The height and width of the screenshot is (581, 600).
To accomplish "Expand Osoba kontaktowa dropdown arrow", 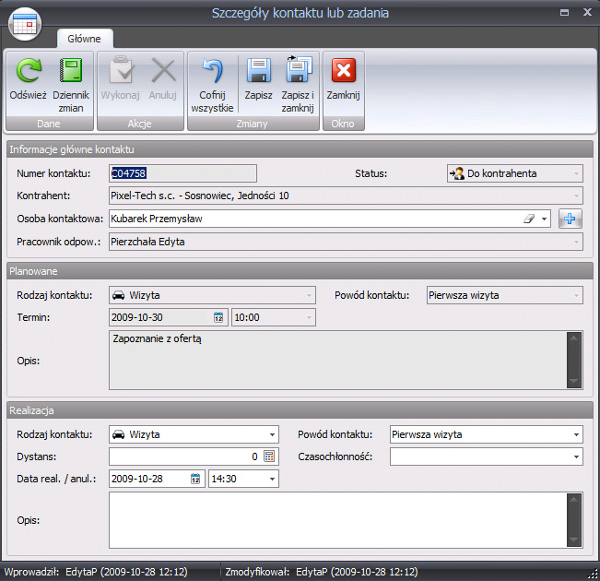I will 544,219.
